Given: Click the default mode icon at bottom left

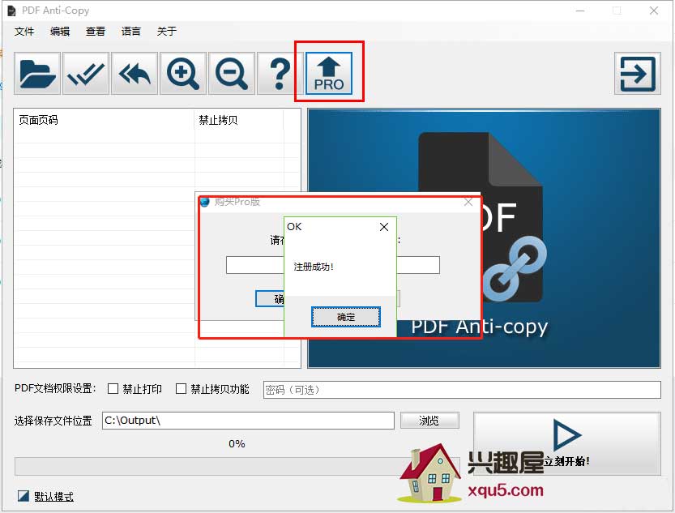Looking at the screenshot, I should click(x=23, y=496).
